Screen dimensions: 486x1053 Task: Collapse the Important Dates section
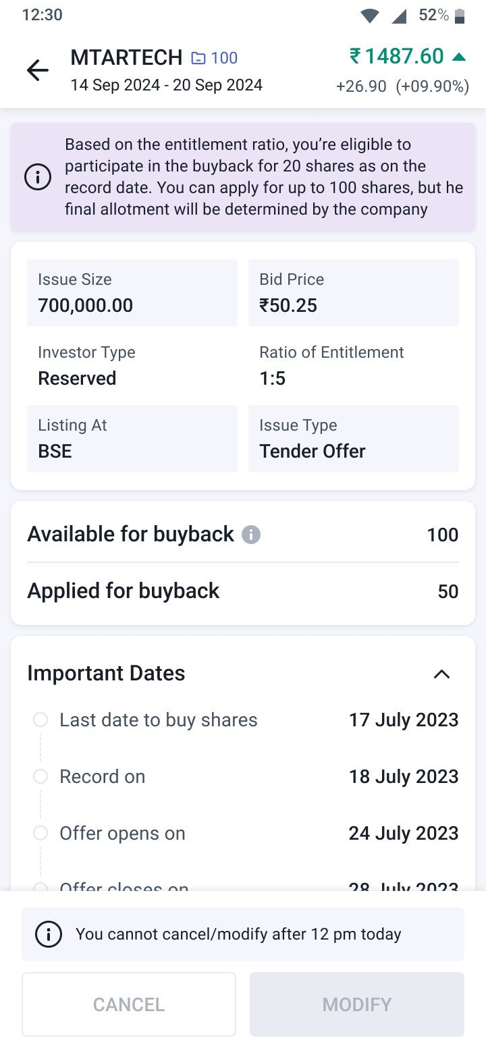(x=441, y=674)
